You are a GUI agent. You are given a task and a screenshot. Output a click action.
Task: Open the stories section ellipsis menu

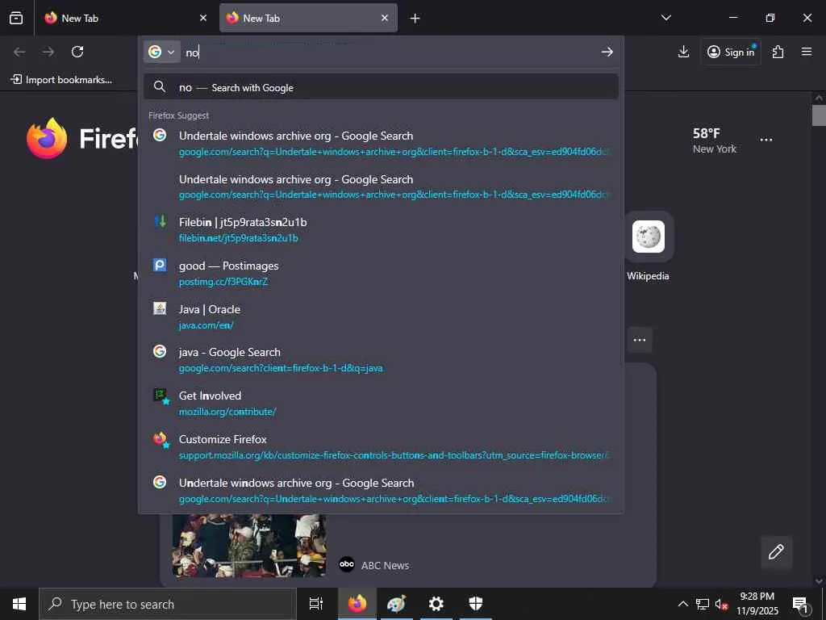tap(640, 340)
